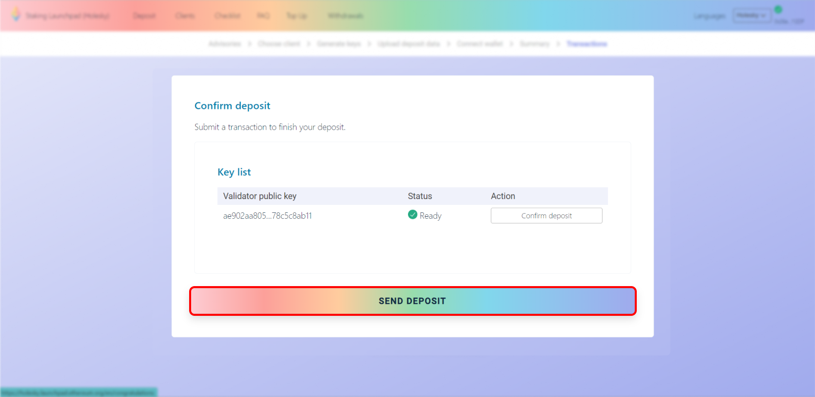Click the SEND DEPOSIT button
This screenshot has width=815, height=397.
[x=412, y=301]
